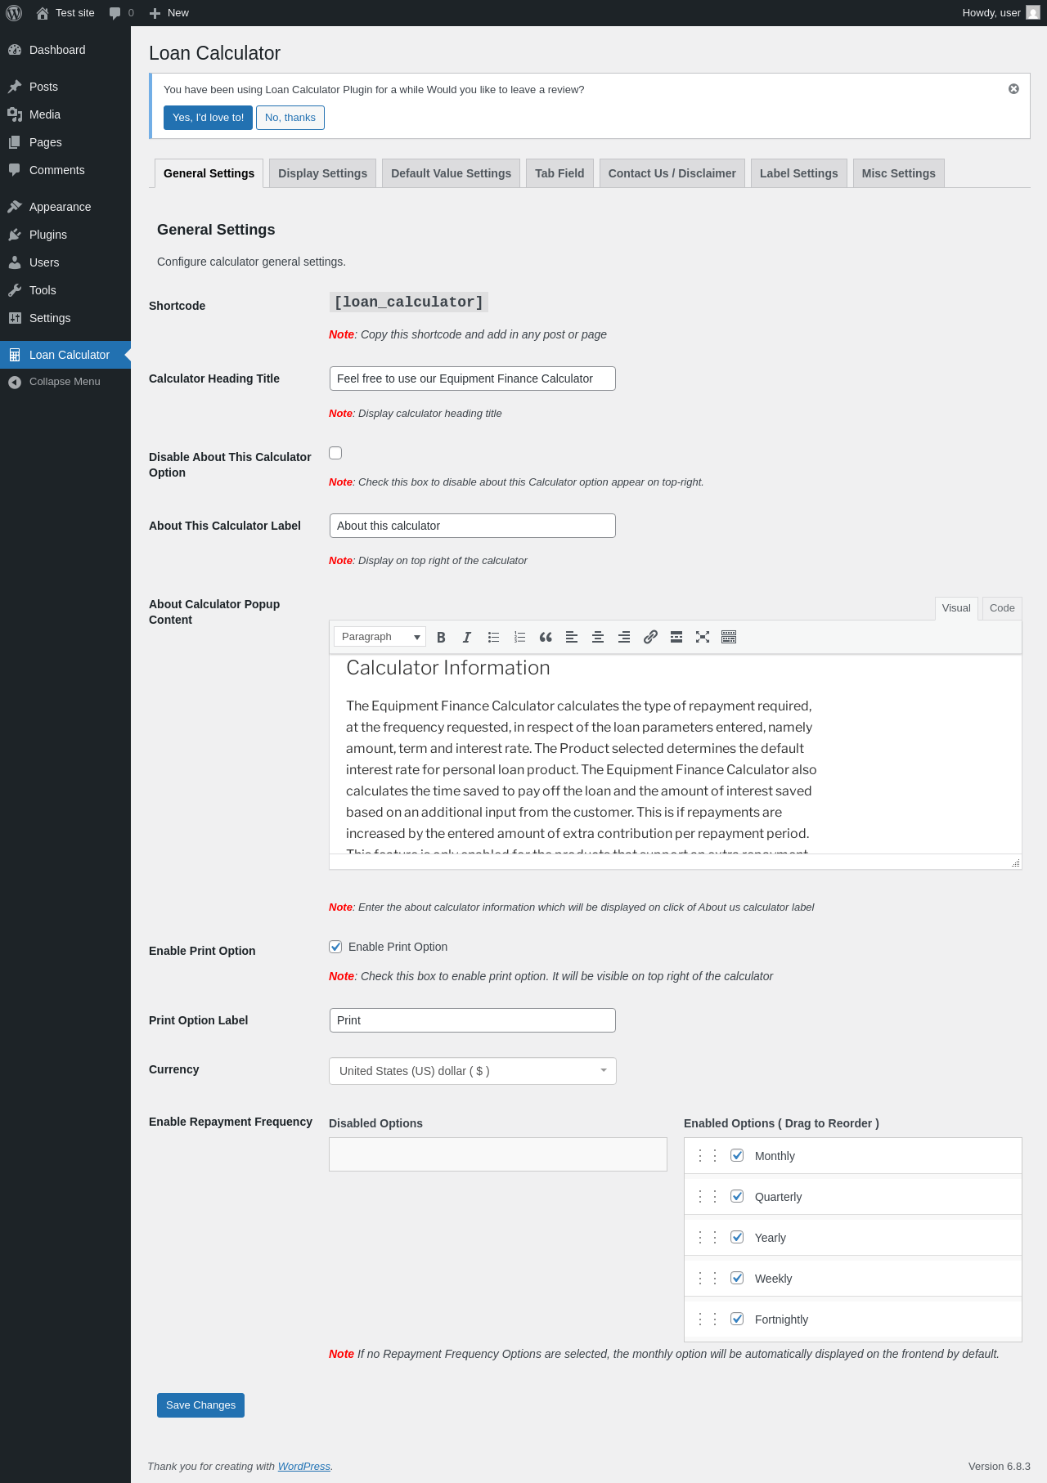Click the No, thanks button

[290, 118]
